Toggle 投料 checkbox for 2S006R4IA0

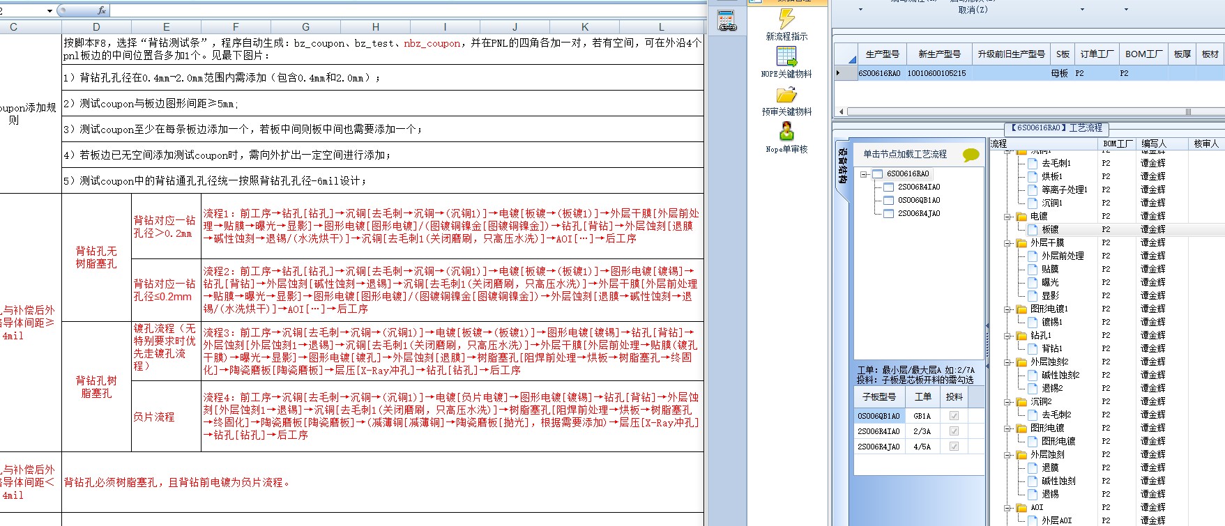[954, 431]
